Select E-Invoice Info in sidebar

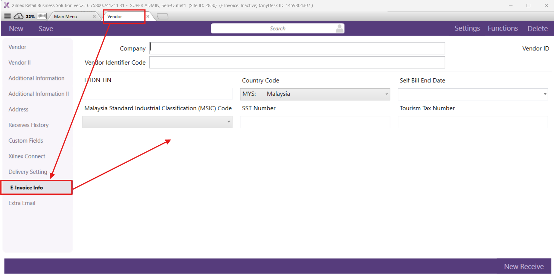tap(27, 188)
